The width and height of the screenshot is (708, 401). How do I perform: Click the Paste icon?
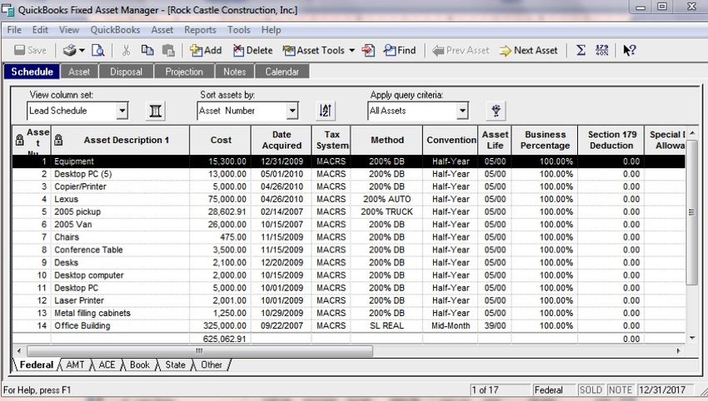pos(168,50)
